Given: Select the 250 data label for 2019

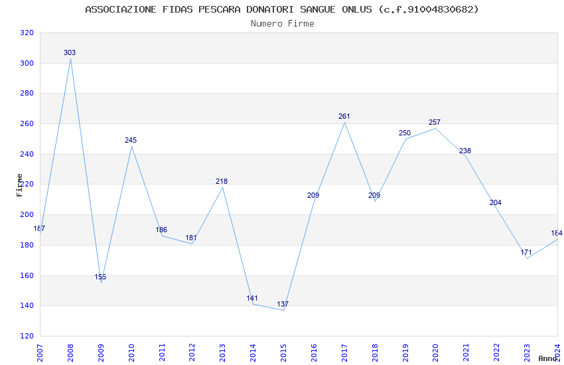Looking at the screenshot, I should pos(405,133).
